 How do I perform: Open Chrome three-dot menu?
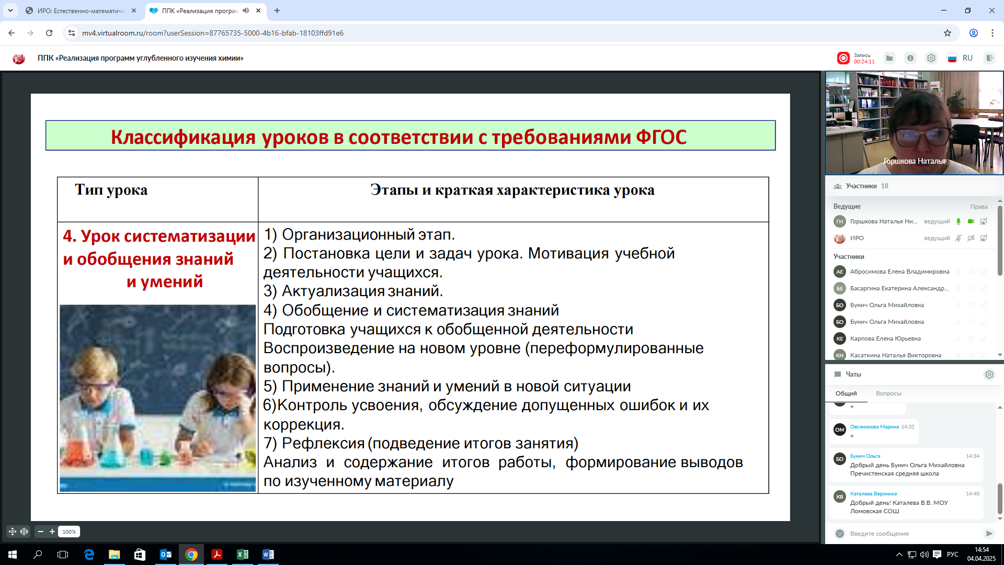coord(992,33)
